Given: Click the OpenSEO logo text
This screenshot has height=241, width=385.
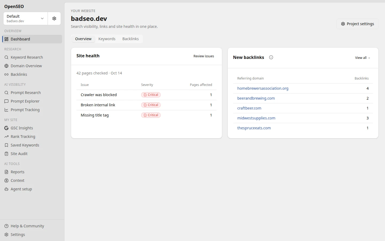Looking at the screenshot, I should (14, 6).
